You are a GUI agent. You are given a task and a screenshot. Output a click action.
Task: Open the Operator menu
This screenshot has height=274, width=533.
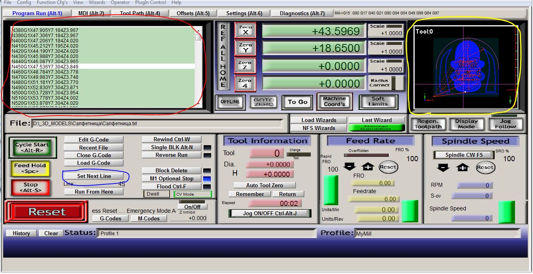coord(120,2)
